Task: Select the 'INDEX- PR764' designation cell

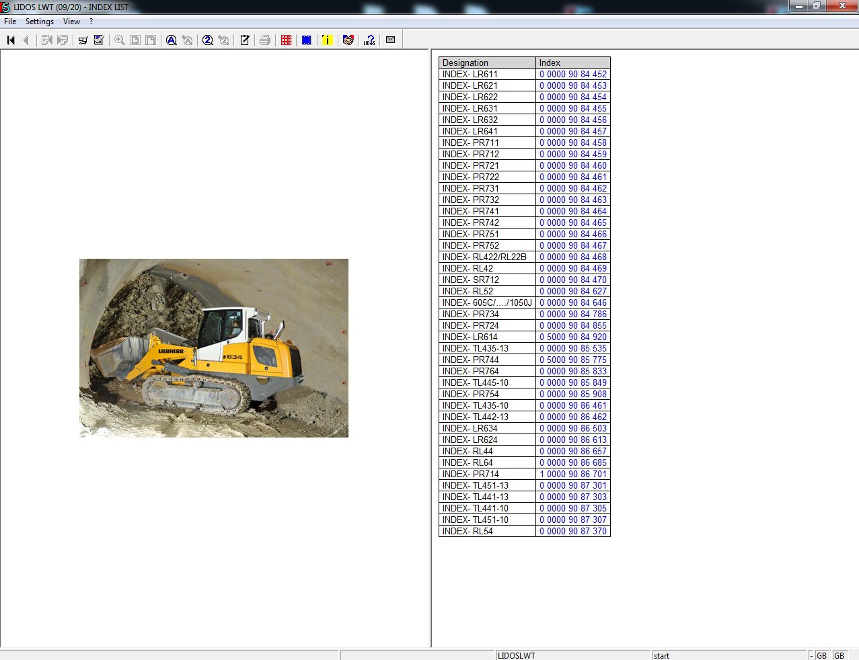Action: pos(488,371)
